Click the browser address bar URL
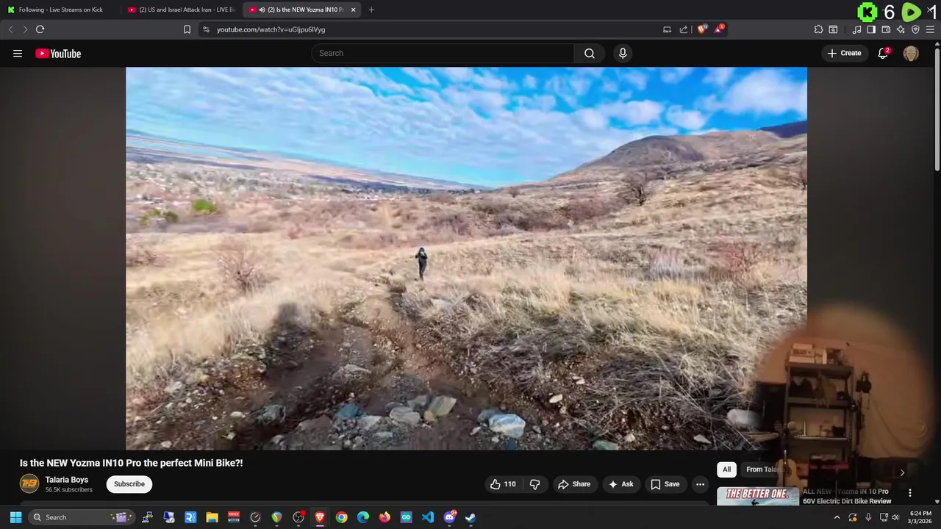The height and width of the screenshot is (529, 941). pyautogui.click(x=271, y=29)
